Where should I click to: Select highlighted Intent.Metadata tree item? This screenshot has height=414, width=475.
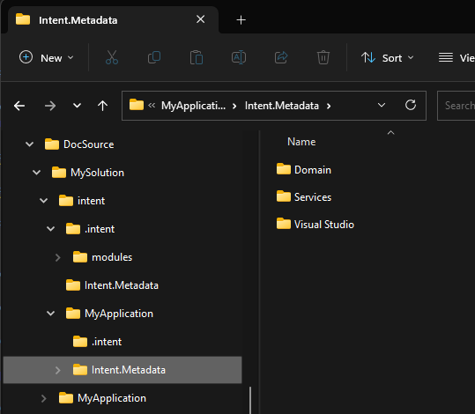(122, 370)
